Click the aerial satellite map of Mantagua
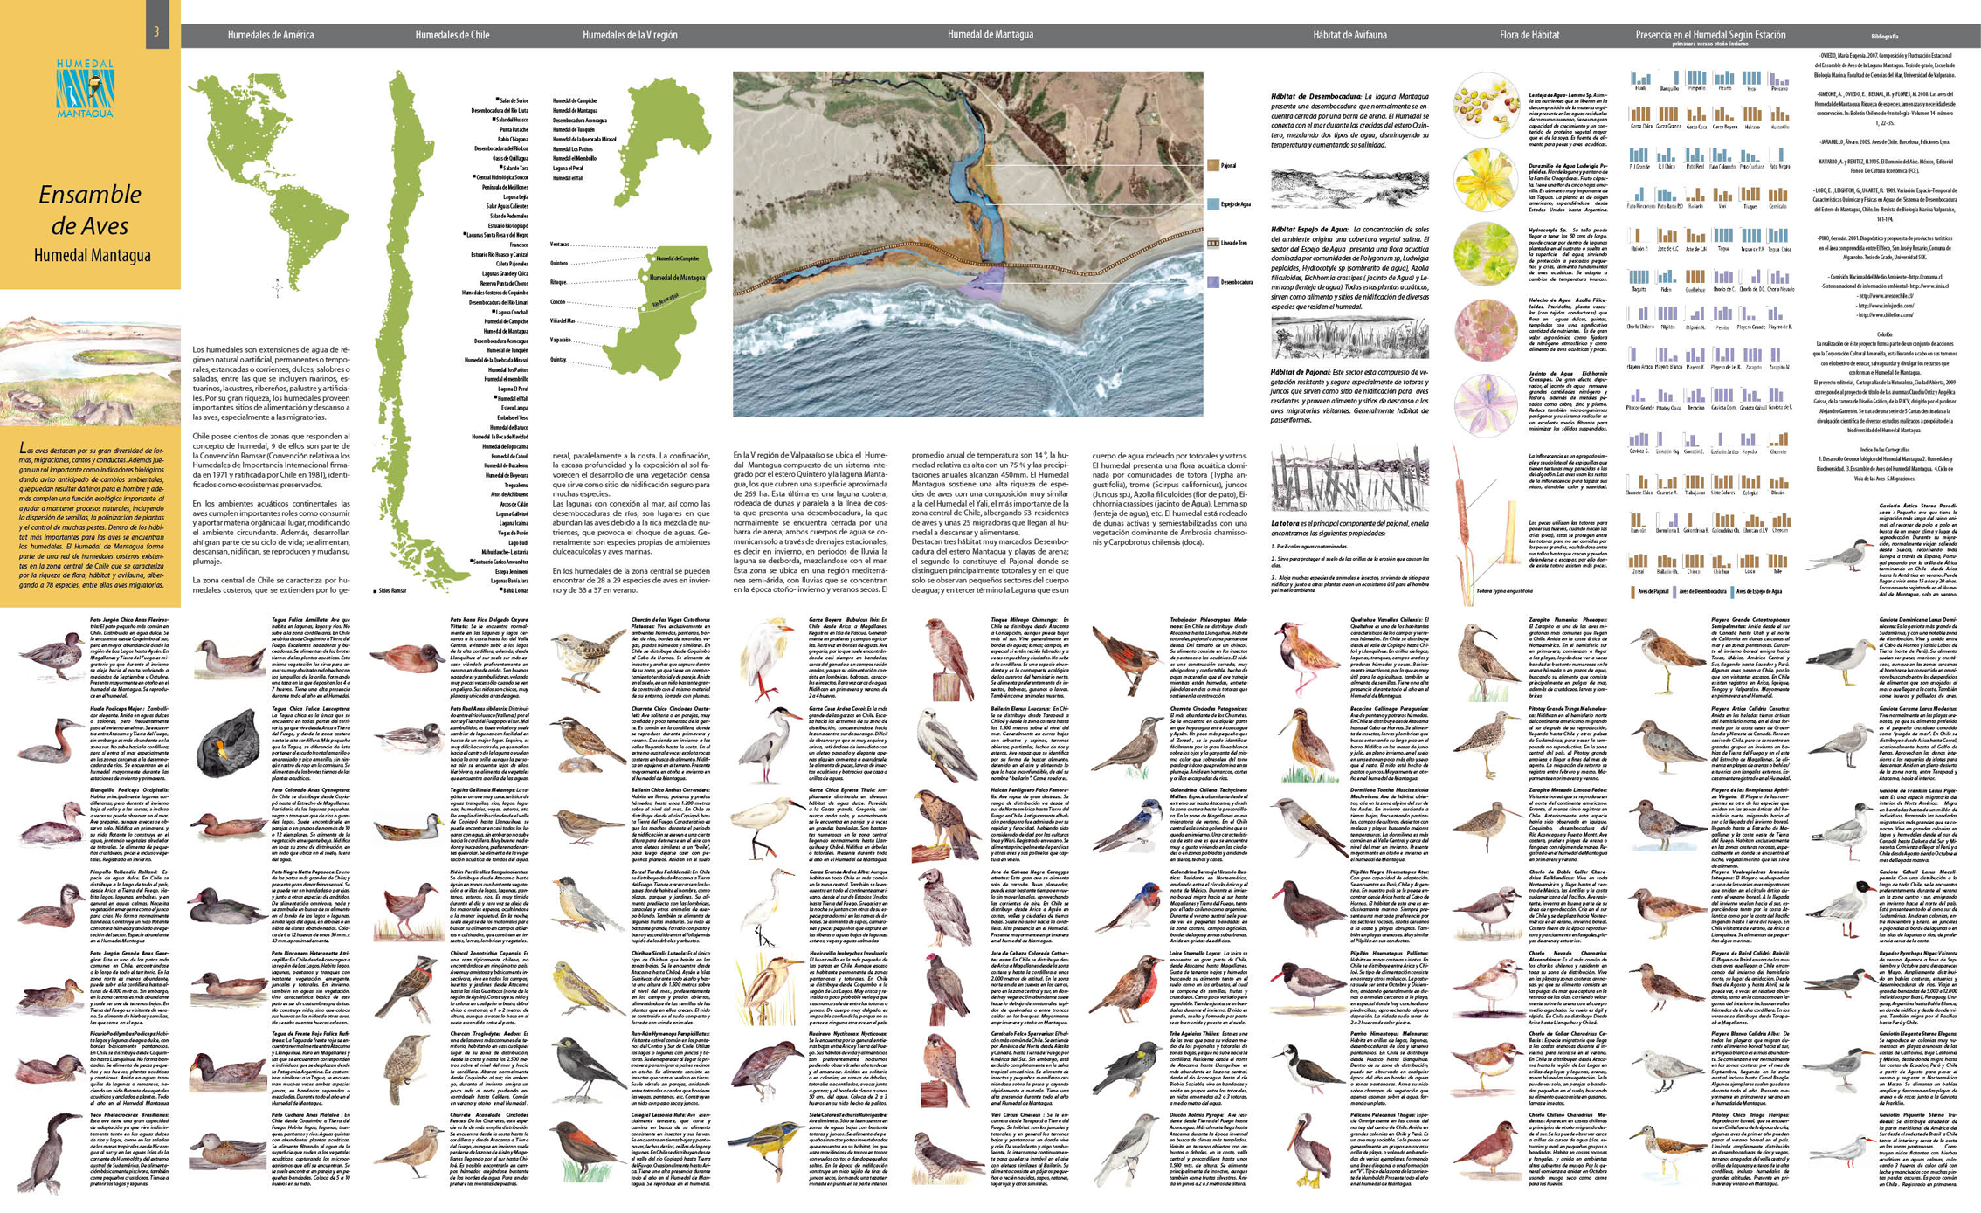This screenshot has height=1213, width=1981. click(967, 244)
